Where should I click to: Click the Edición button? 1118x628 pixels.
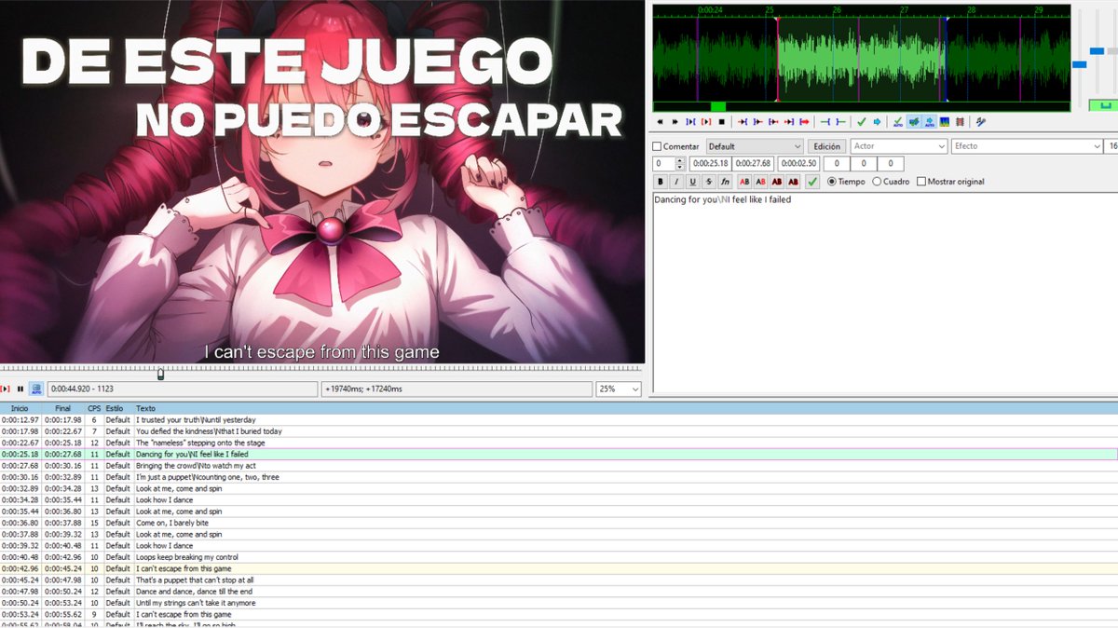[x=826, y=146]
